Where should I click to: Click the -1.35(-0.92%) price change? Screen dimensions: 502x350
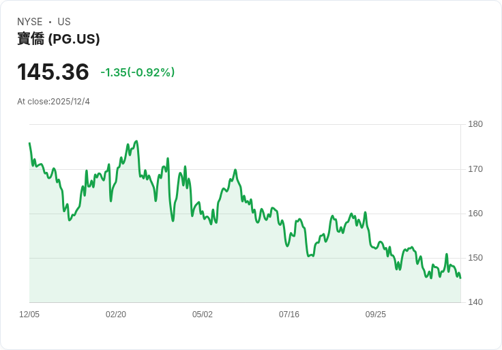(x=138, y=72)
